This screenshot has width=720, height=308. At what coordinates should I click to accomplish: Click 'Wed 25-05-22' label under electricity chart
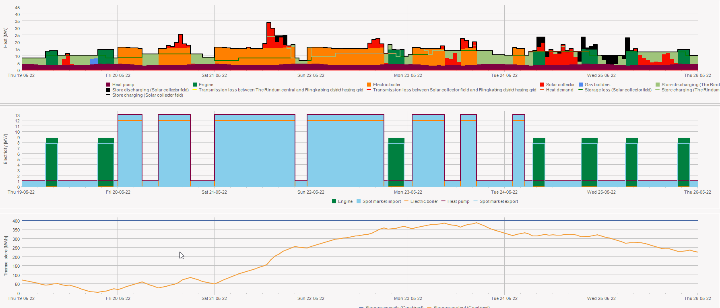601,192
